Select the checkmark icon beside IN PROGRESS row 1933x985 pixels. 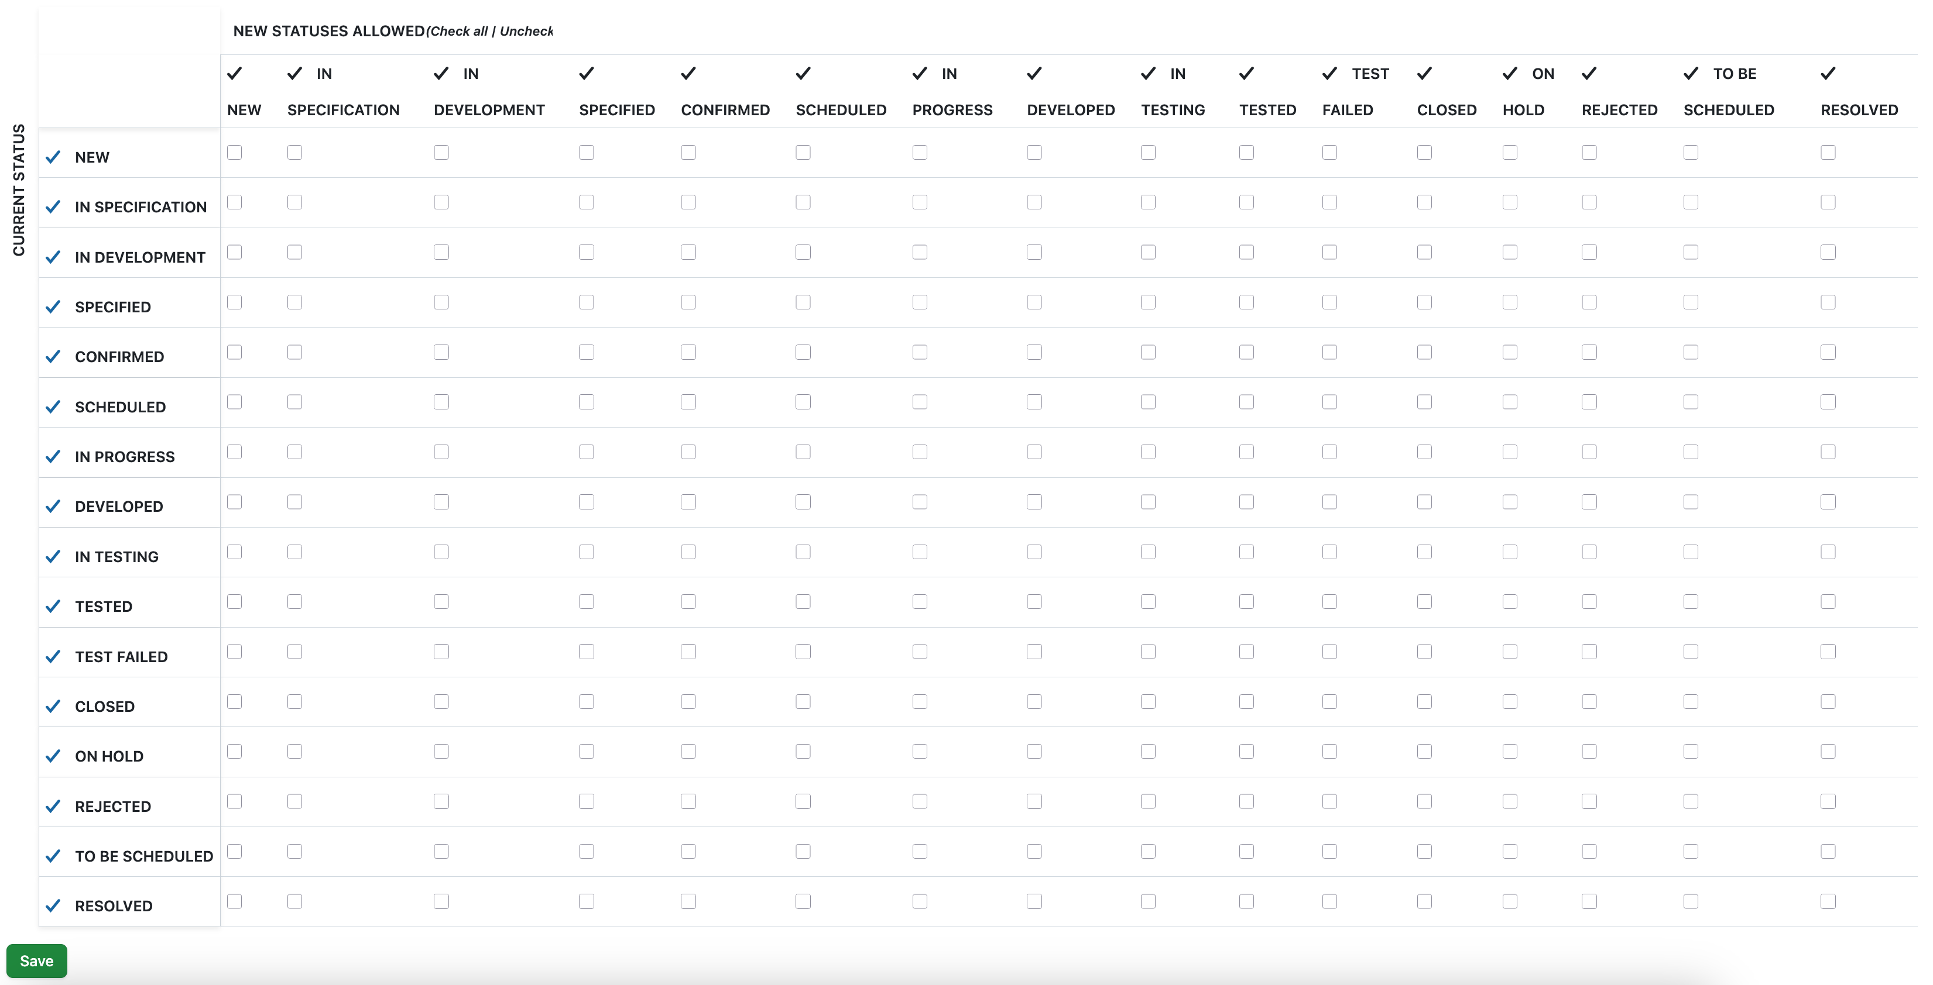(53, 456)
